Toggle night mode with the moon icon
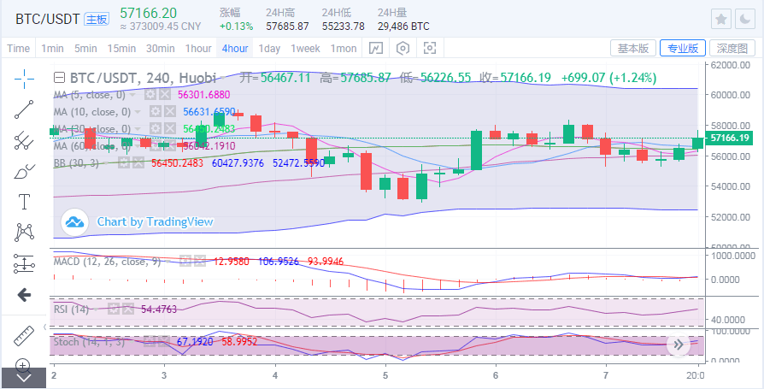764x389 pixels. [x=745, y=20]
